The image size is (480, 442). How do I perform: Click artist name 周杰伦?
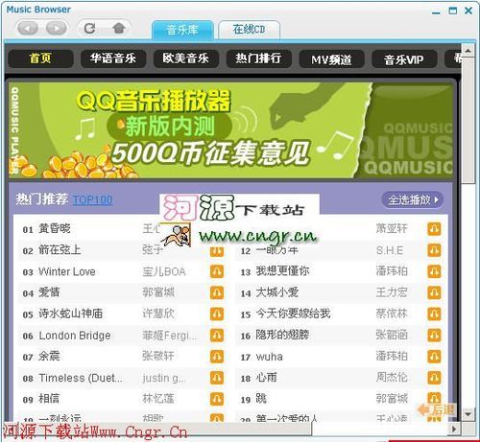tap(392, 378)
